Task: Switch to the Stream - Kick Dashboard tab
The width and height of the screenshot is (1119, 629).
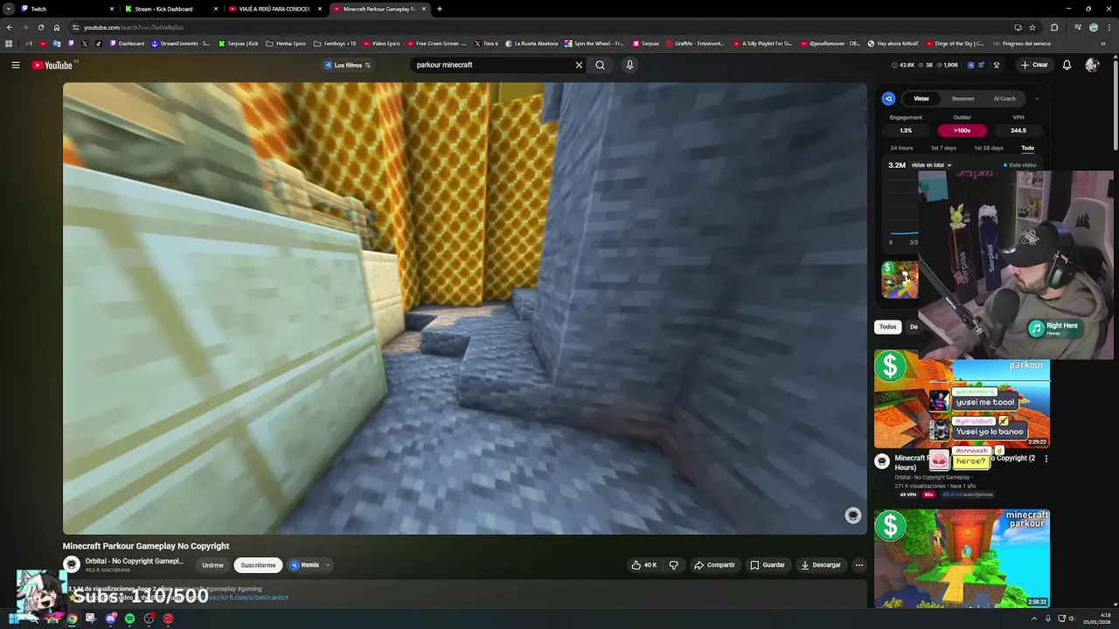Action: tap(170, 9)
